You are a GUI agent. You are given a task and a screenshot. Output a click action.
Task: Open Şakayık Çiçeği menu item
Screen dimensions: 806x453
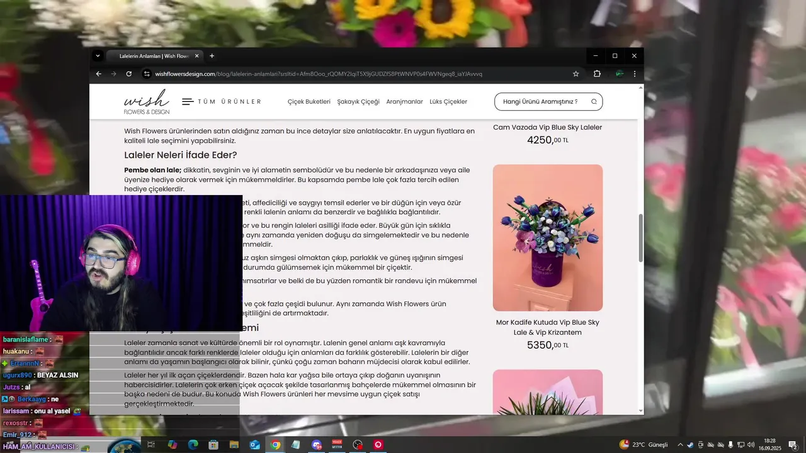(358, 101)
